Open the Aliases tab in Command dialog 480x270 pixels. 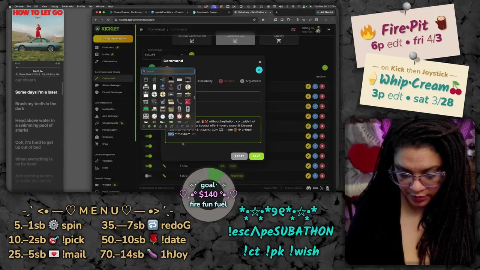[226, 81]
